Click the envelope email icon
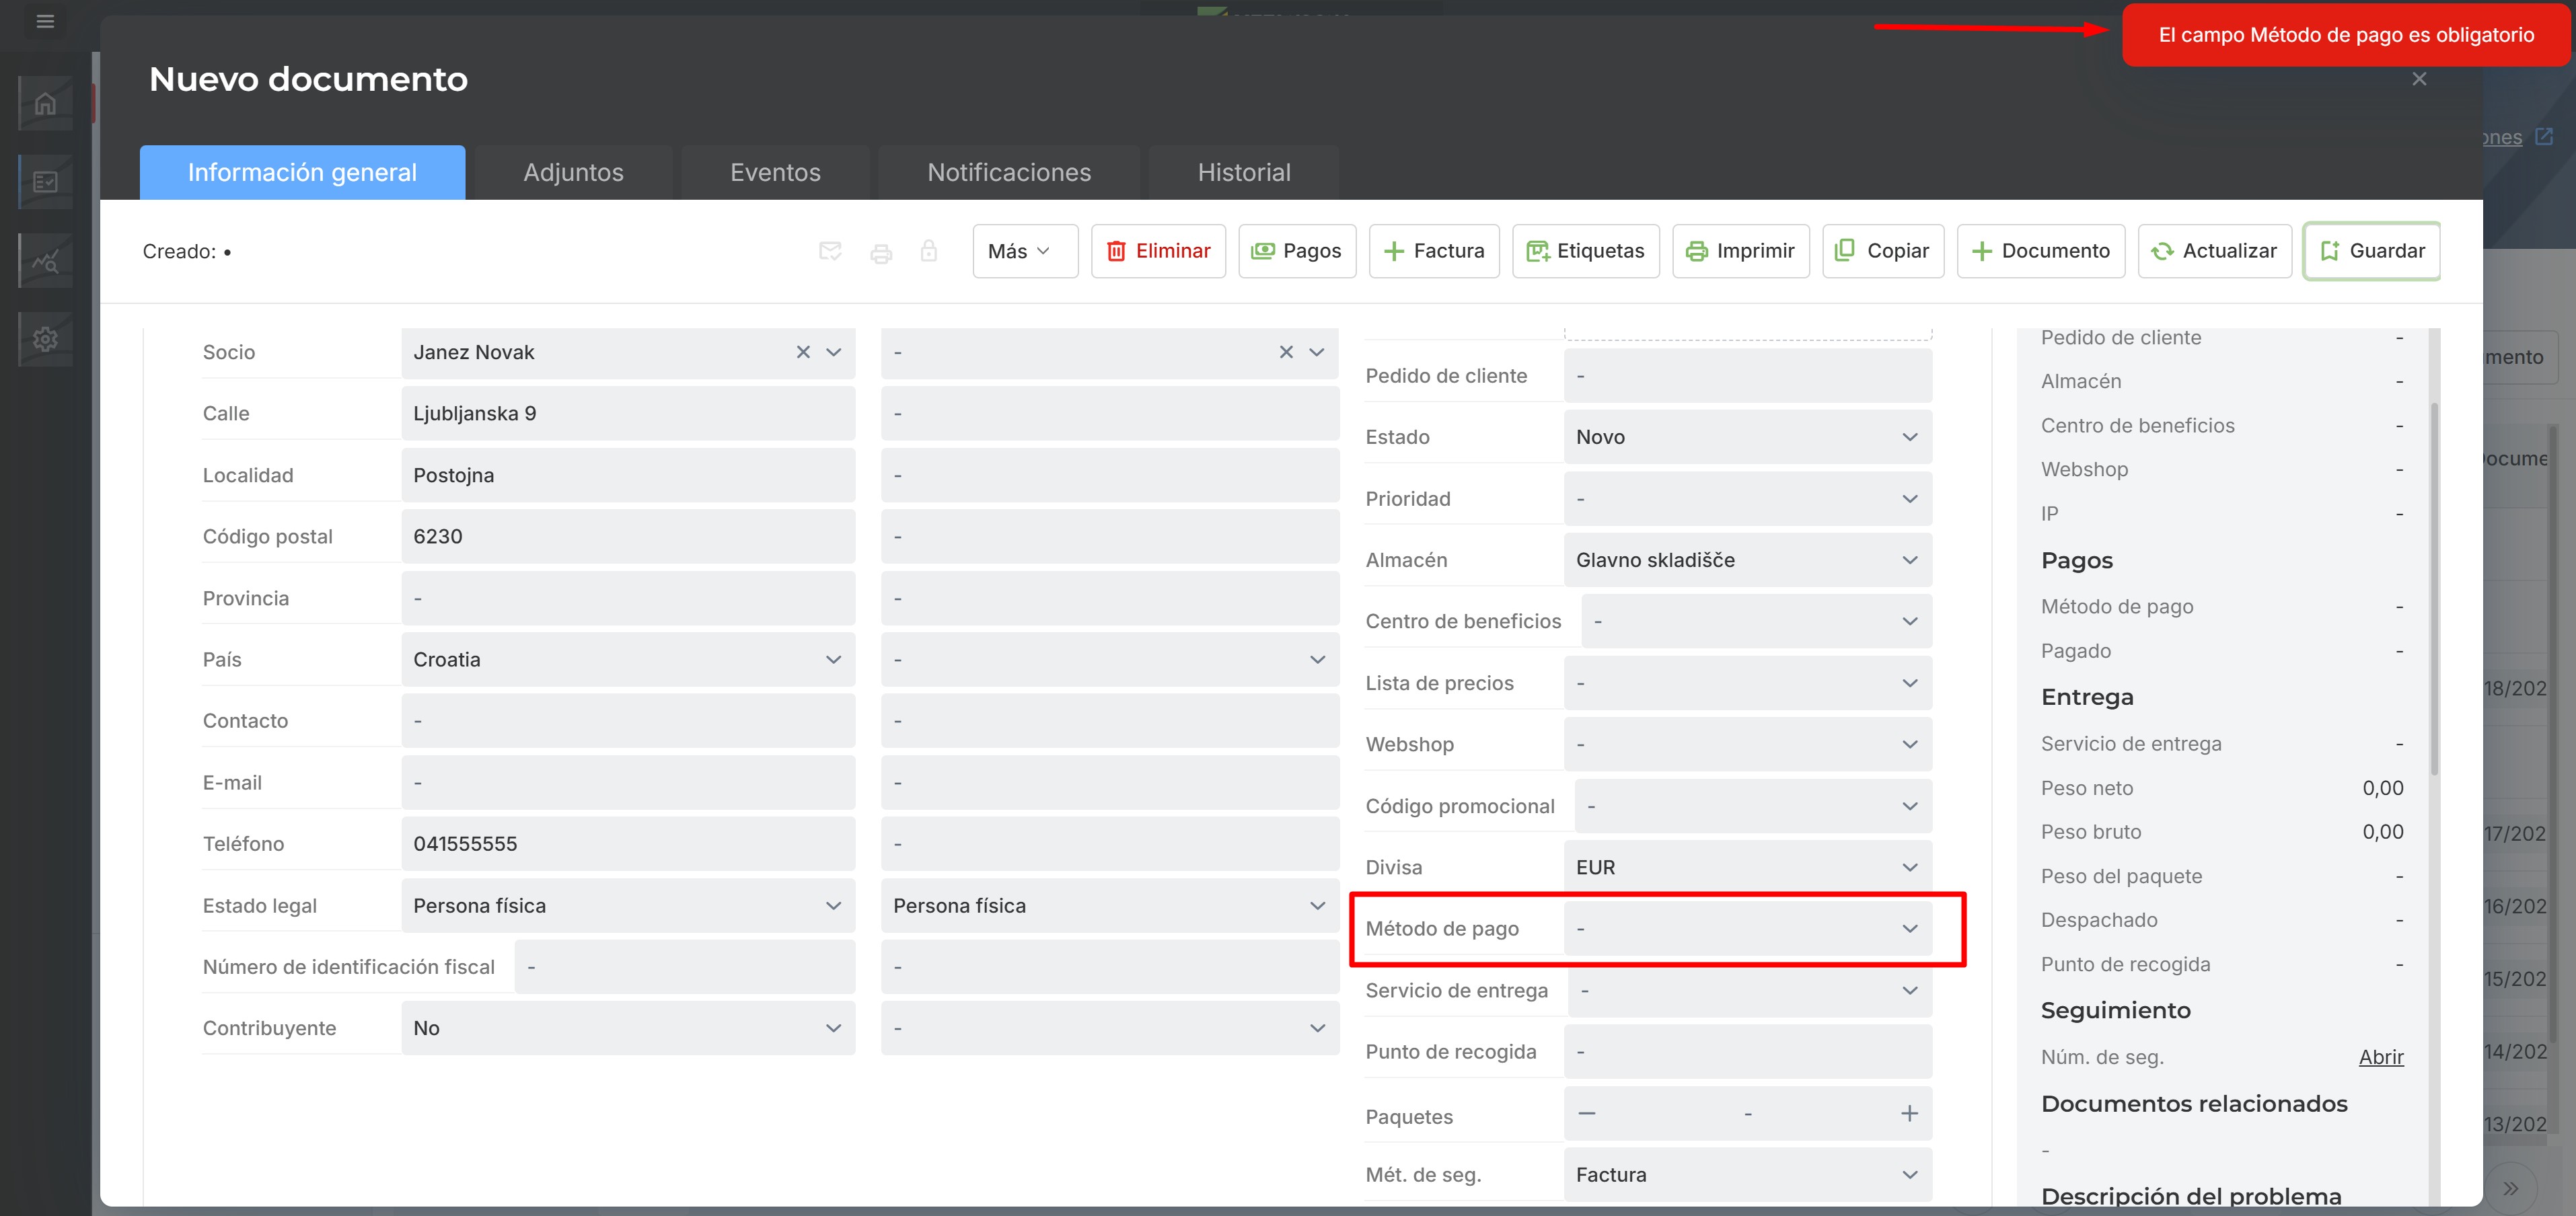The width and height of the screenshot is (2576, 1216). pos(830,251)
